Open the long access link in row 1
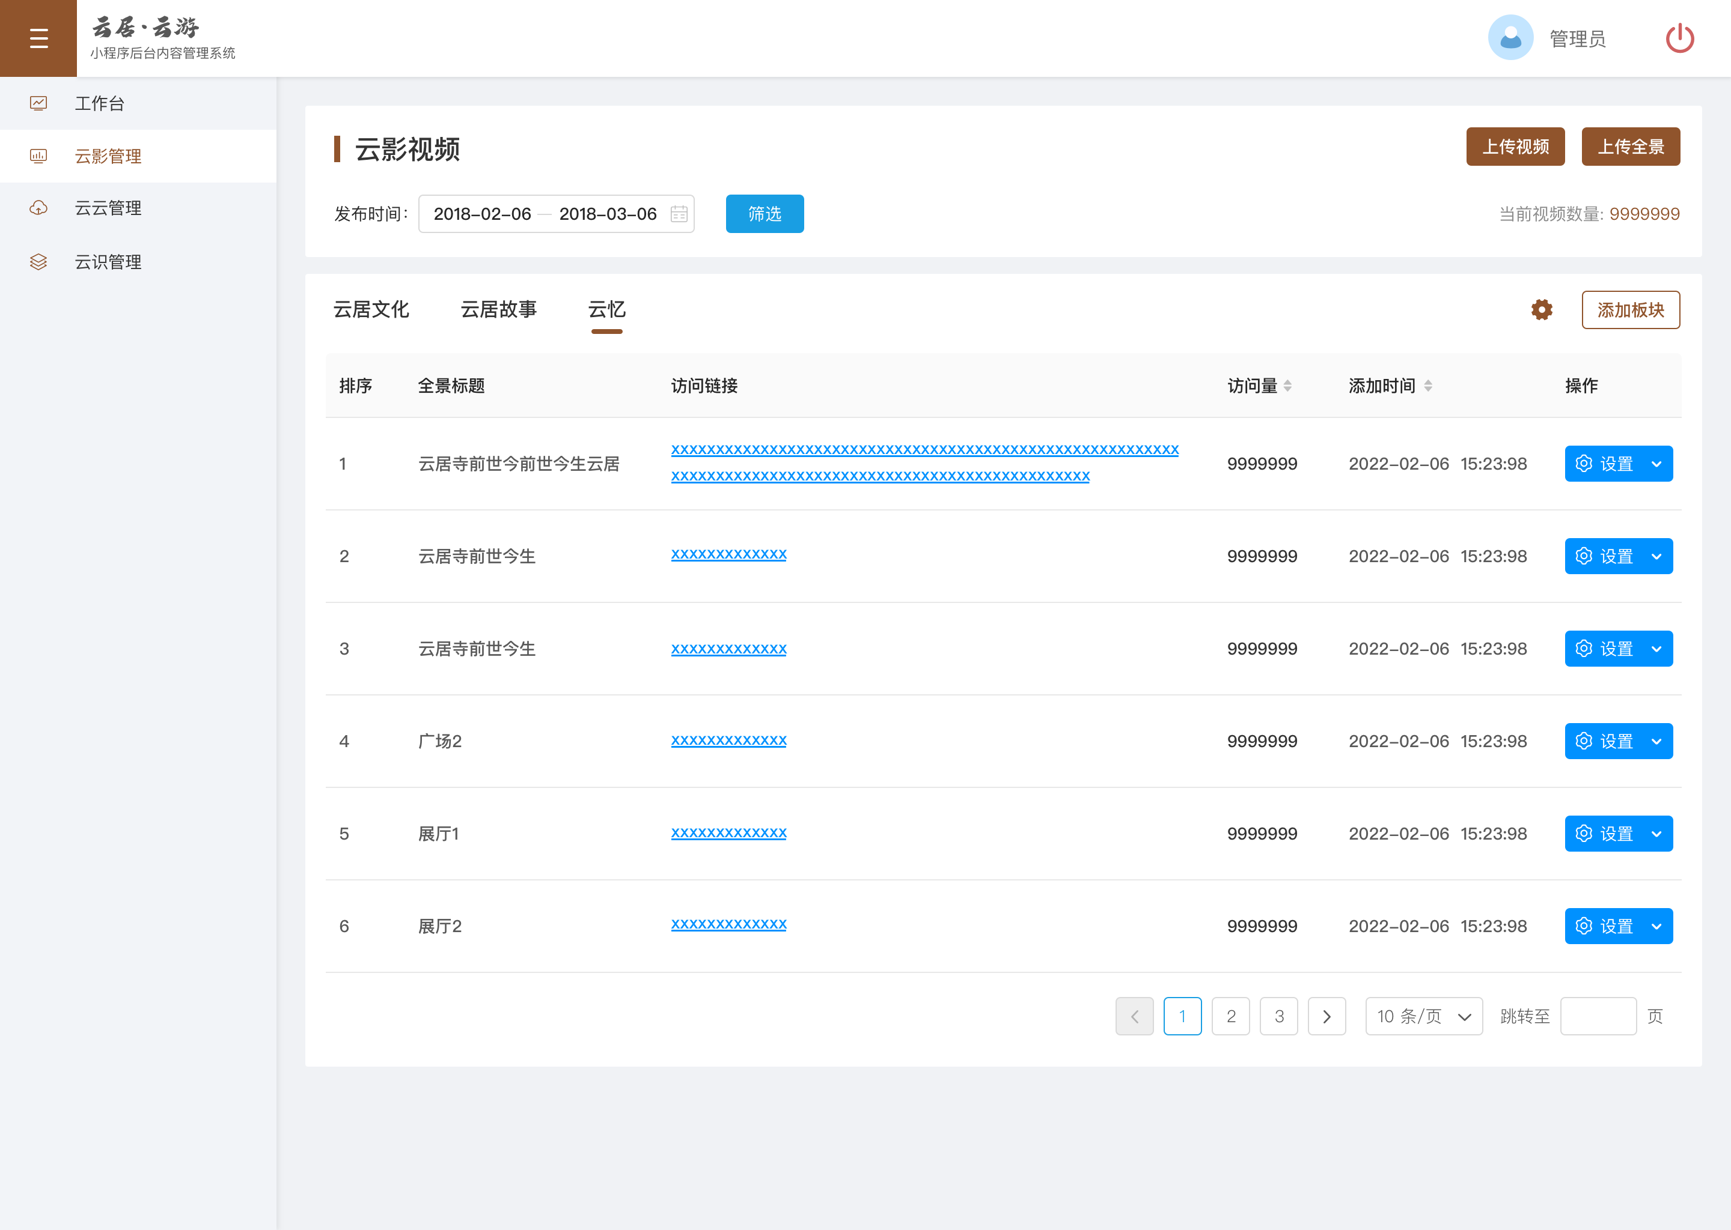1731x1230 pixels. tap(924, 463)
